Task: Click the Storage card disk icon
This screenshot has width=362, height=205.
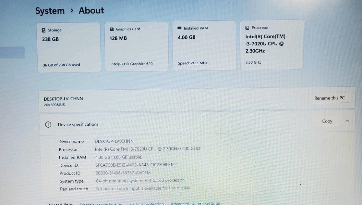Action: (43, 30)
